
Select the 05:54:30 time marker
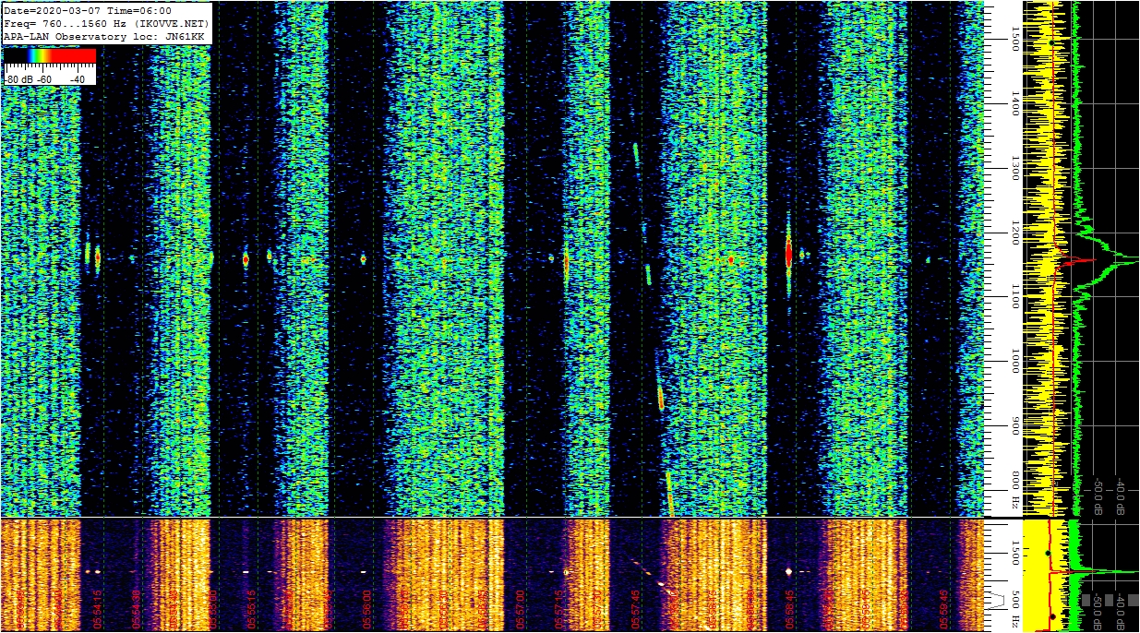136,609
